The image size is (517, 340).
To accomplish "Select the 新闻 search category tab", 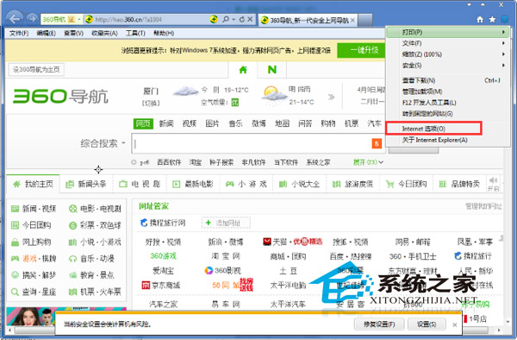I will tap(166, 123).
